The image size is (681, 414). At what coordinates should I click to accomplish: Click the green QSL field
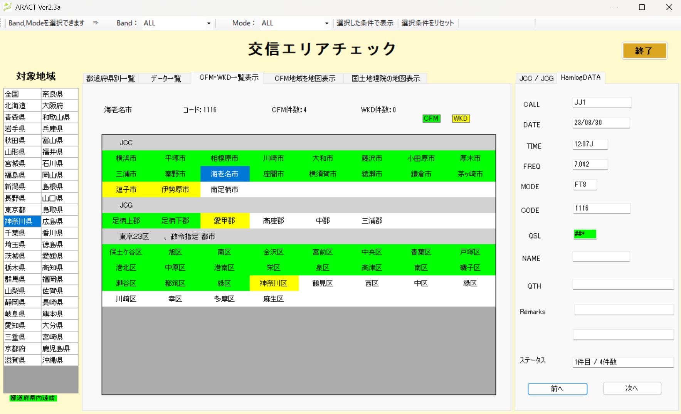tap(585, 234)
